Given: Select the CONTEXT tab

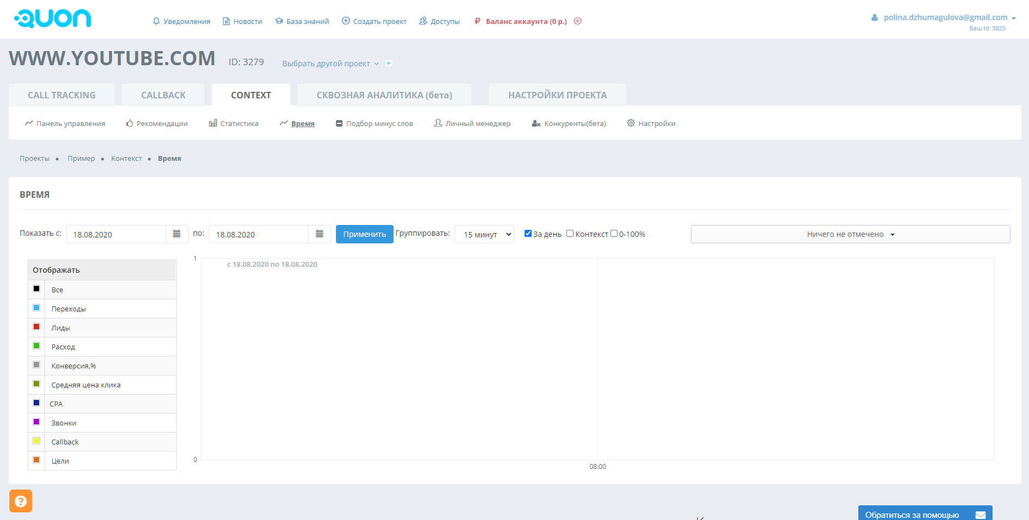Looking at the screenshot, I should 251,95.
